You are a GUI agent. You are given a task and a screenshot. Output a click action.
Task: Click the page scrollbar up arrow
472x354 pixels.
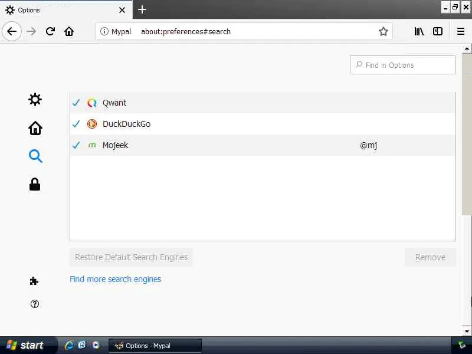pyautogui.click(x=467, y=48)
